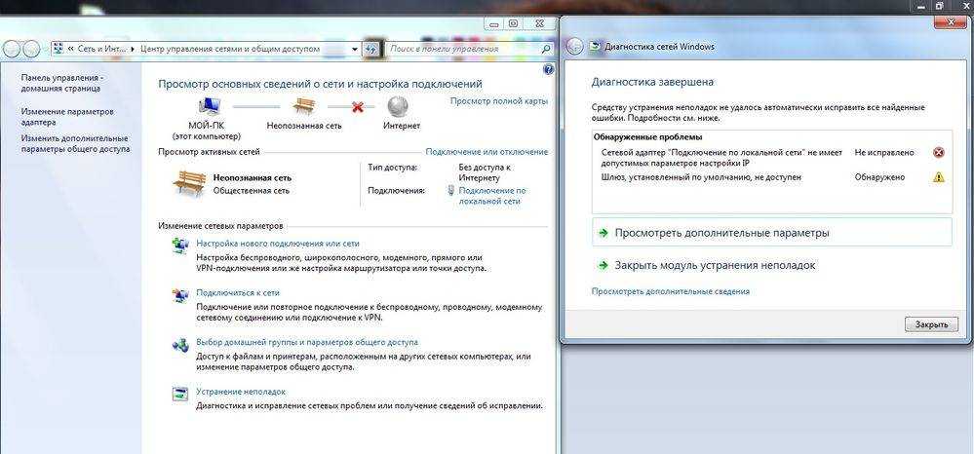Click the red X connection error icon

(357, 107)
